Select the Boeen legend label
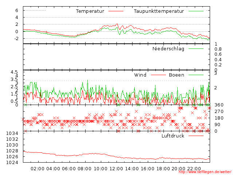This screenshot has width=233, height=175. point(177,75)
